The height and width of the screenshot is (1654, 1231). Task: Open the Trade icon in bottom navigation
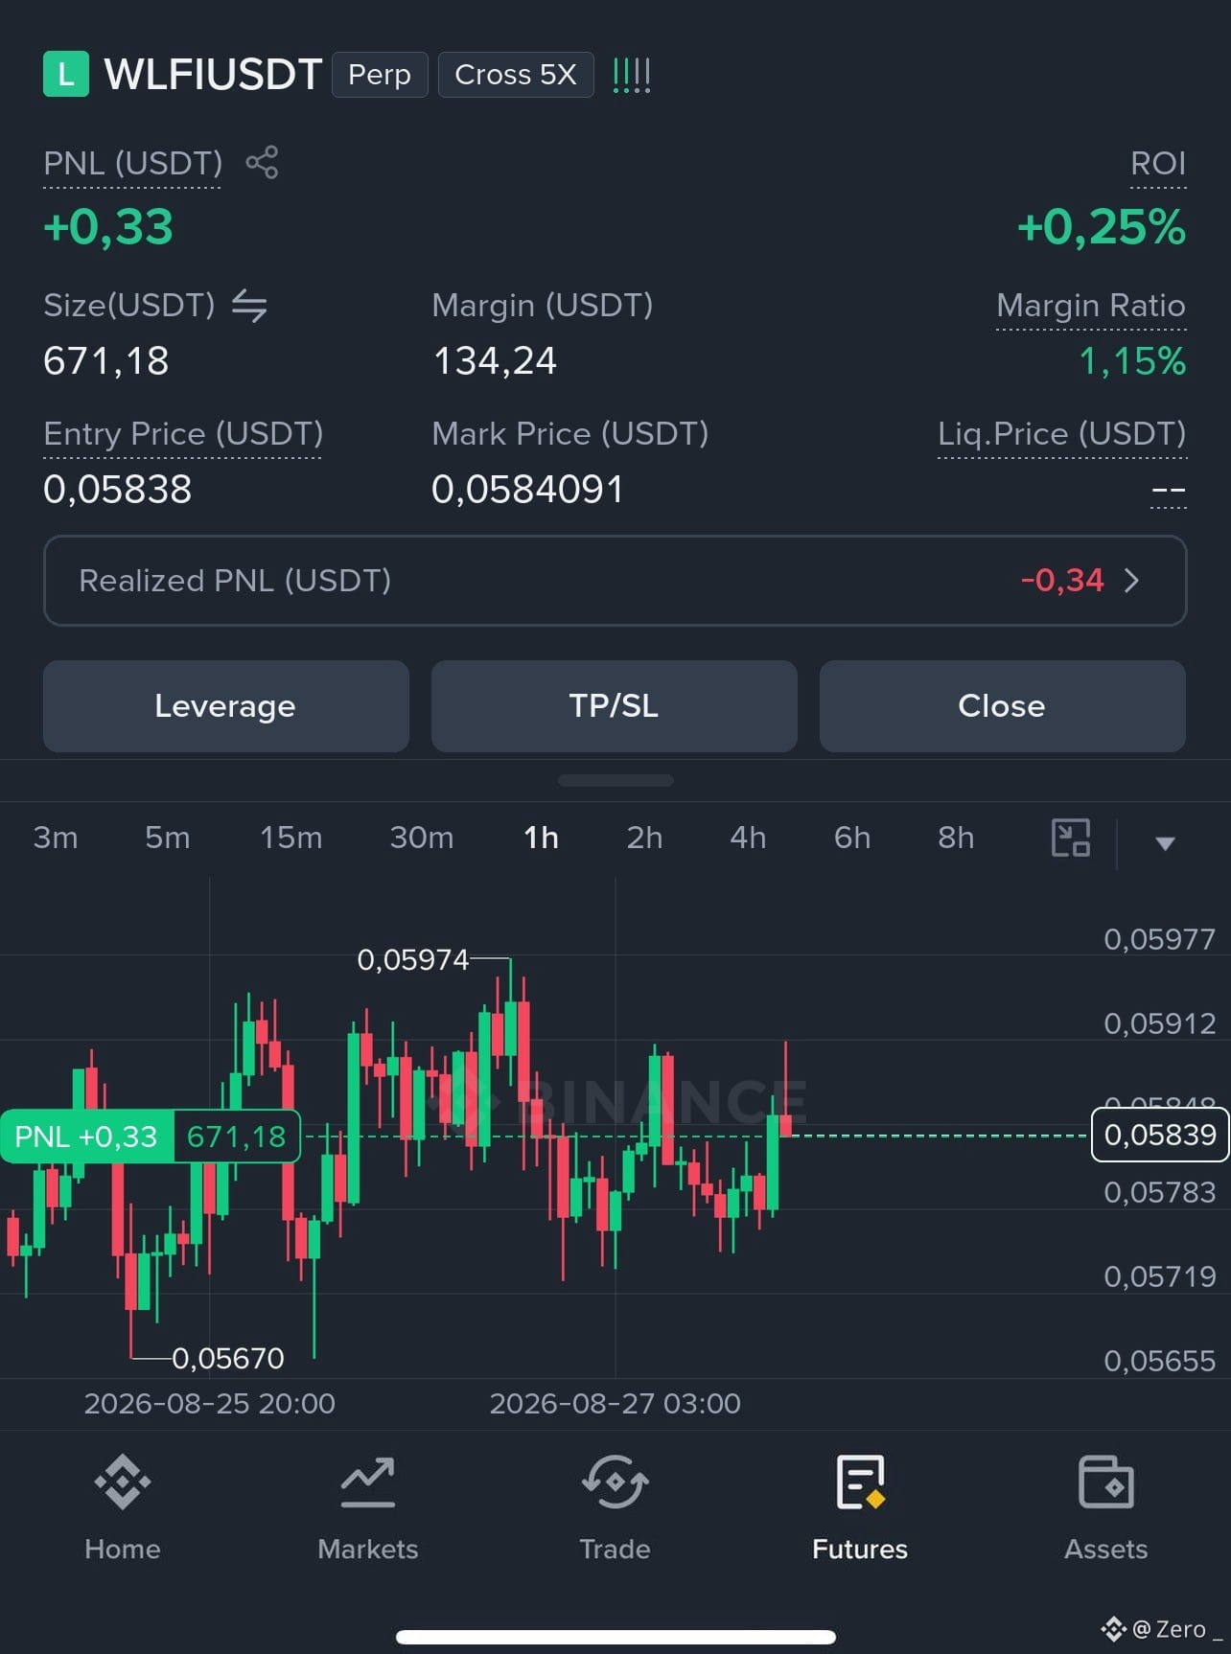(x=615, y=1482)
